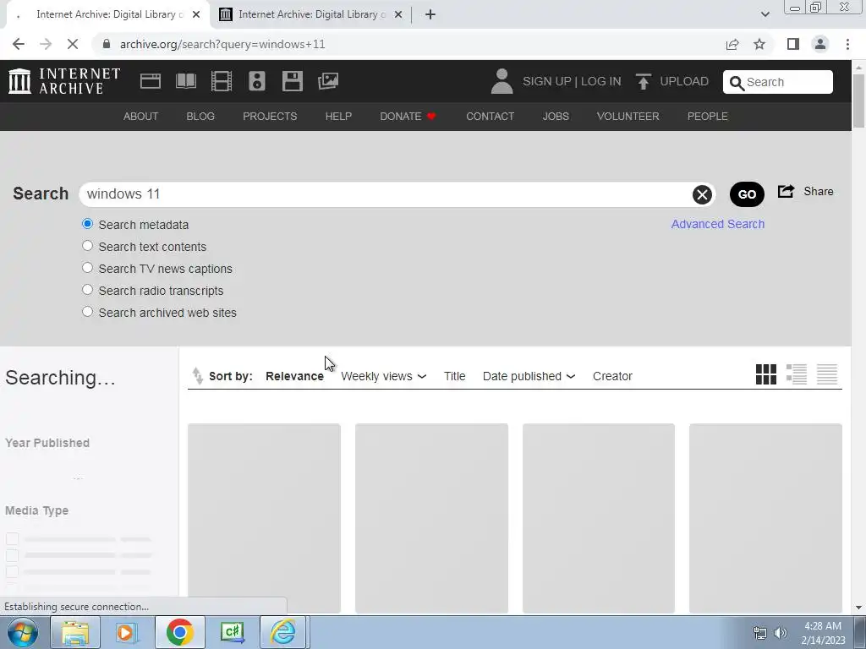Open File Explorer from taskbar
Viewport: 866px width, 649px height.
click(x=75, y=632)
